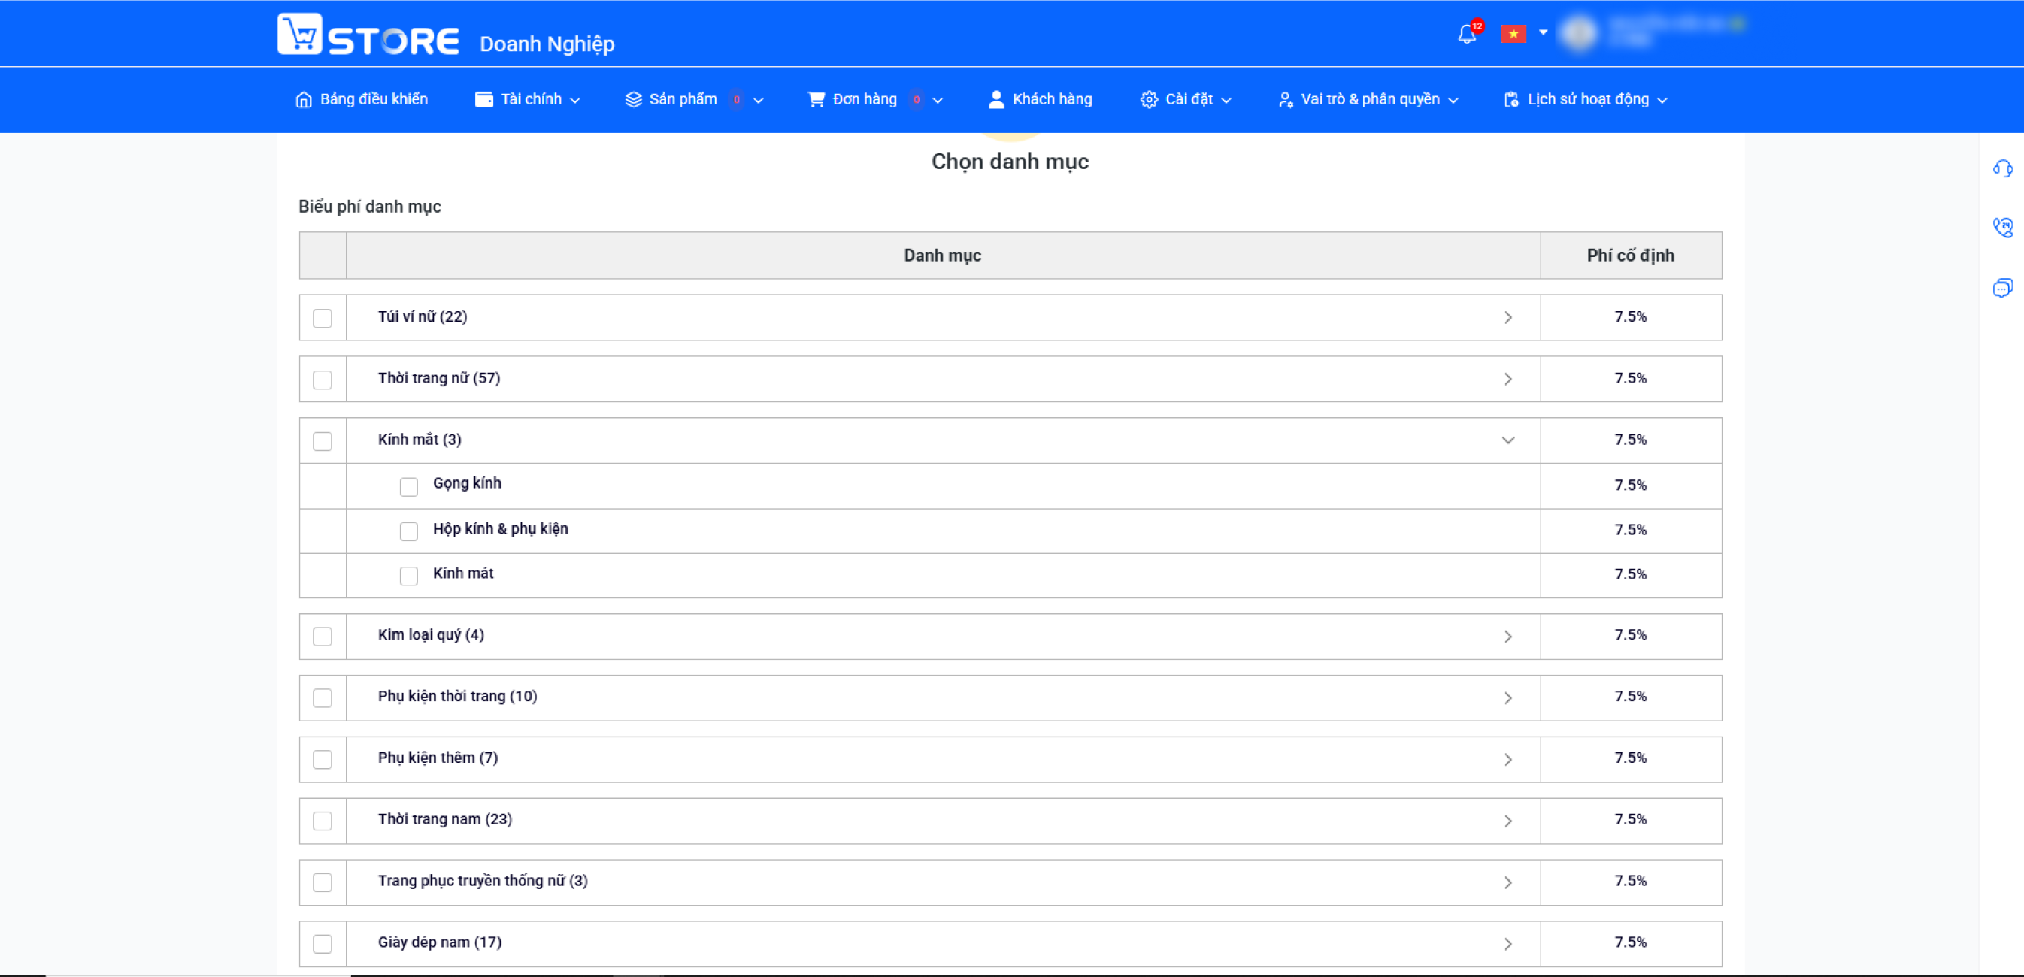Image resolution: width=2024 pixels, height=977 pixels.
Task: Tick the Túi ví nữ checkbox
Action: (x=322, y=318)
